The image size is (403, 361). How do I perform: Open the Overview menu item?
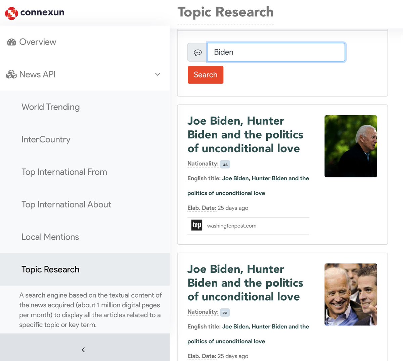(x=85, y=42)
